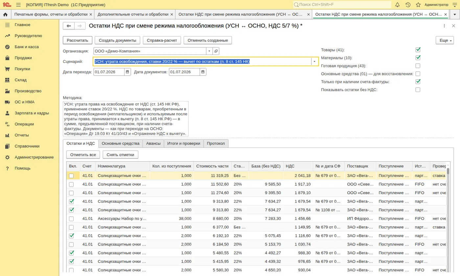Expand the Организация dropdown list

coord(209,51)
